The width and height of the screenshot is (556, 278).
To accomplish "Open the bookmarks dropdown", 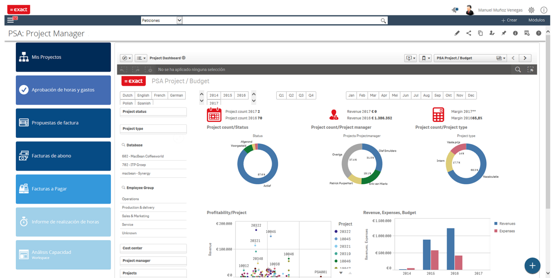I will click(x=425, y=58).
